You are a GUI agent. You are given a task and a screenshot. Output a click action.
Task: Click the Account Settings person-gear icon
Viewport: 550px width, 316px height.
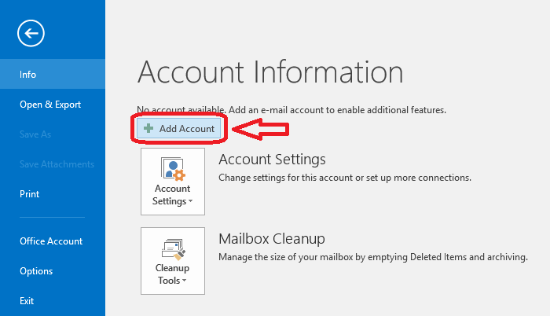(x=173, y=169)
